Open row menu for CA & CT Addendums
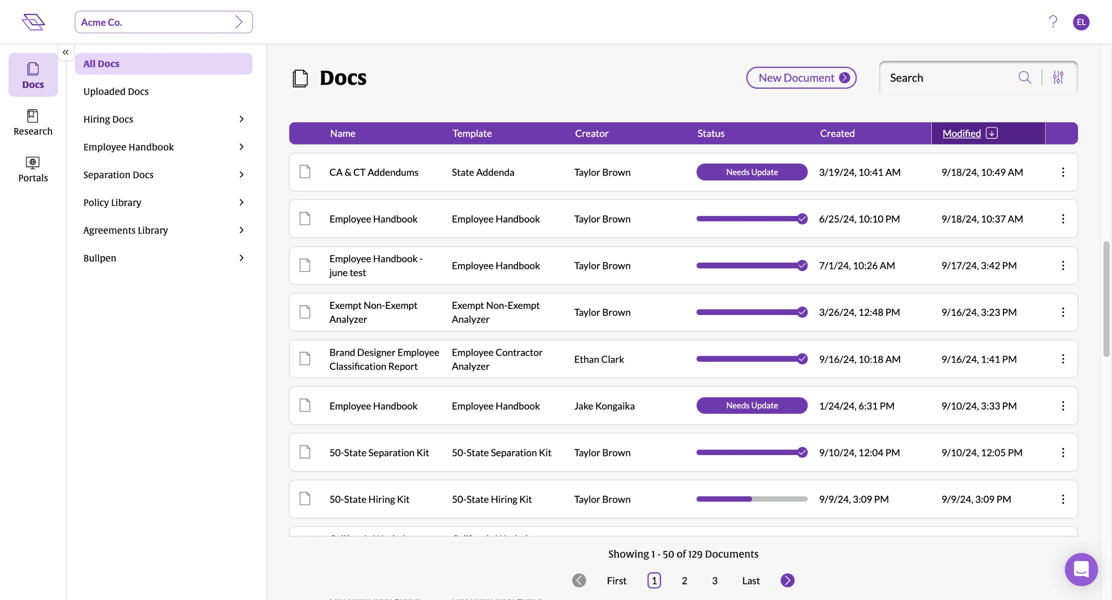1112x600 pixels. pyautogui.click(x=1063, y=172)
